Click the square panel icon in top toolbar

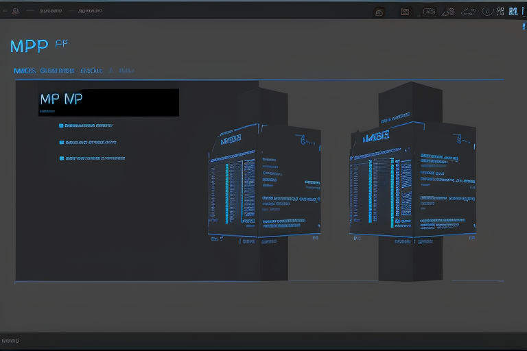pos(405,12)
